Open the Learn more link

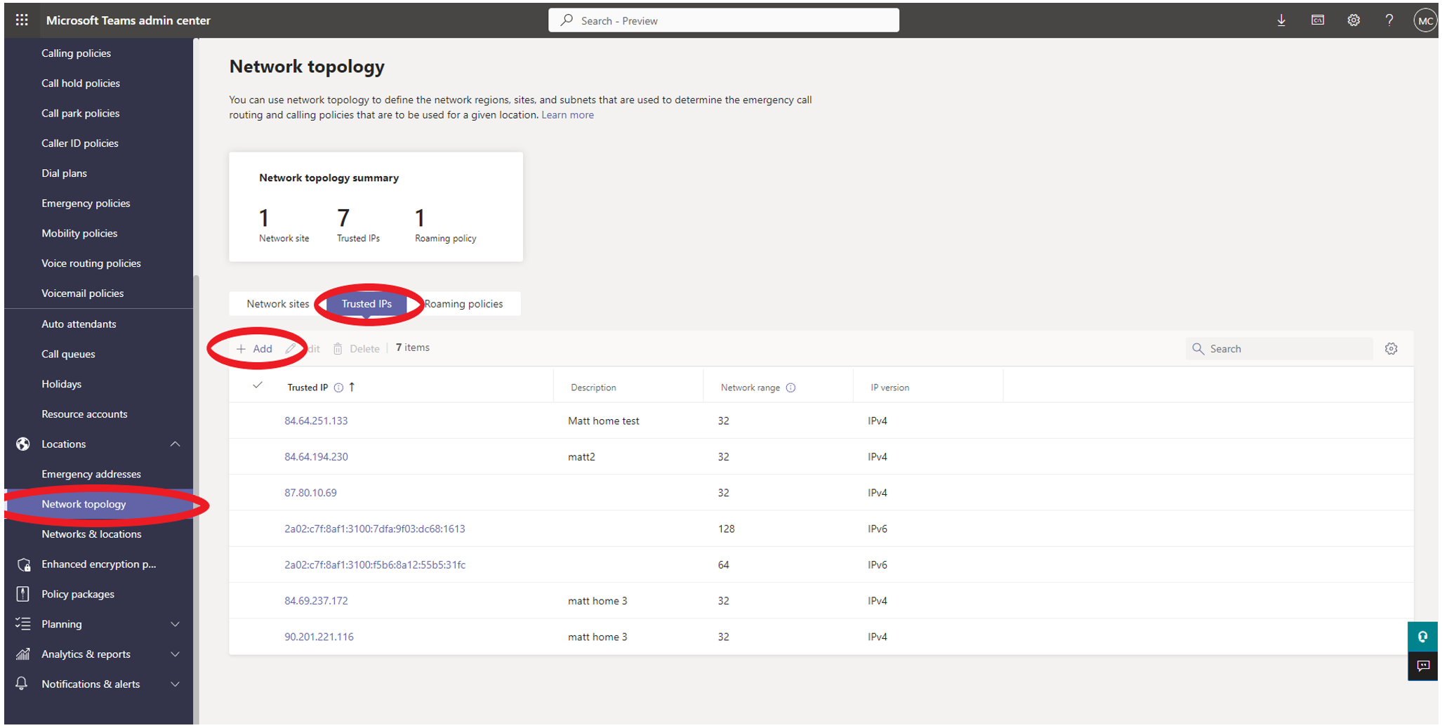(567, 115)
